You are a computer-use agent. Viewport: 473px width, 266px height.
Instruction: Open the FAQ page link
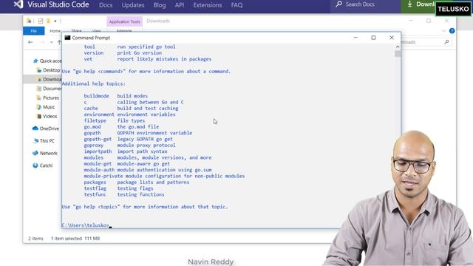click(x=236, y=5)
